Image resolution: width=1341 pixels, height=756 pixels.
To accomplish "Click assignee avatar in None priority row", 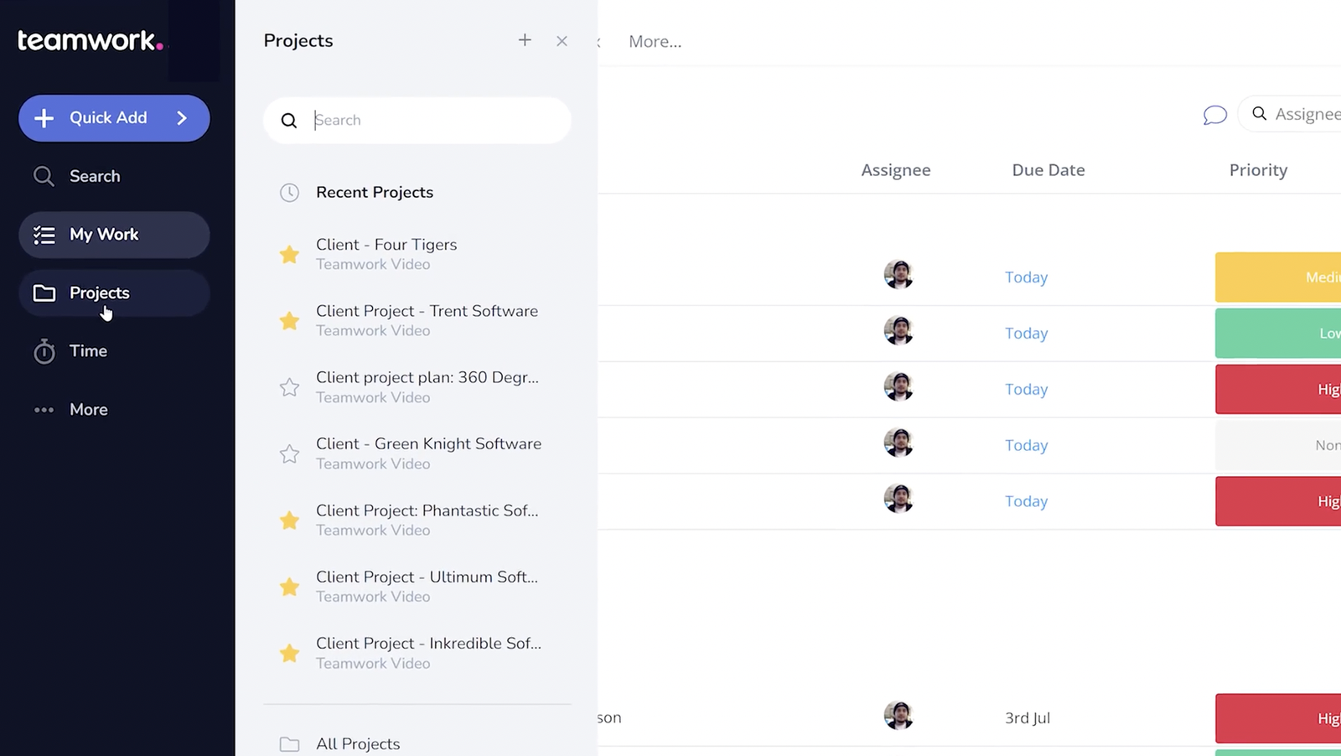I will 898,443.
